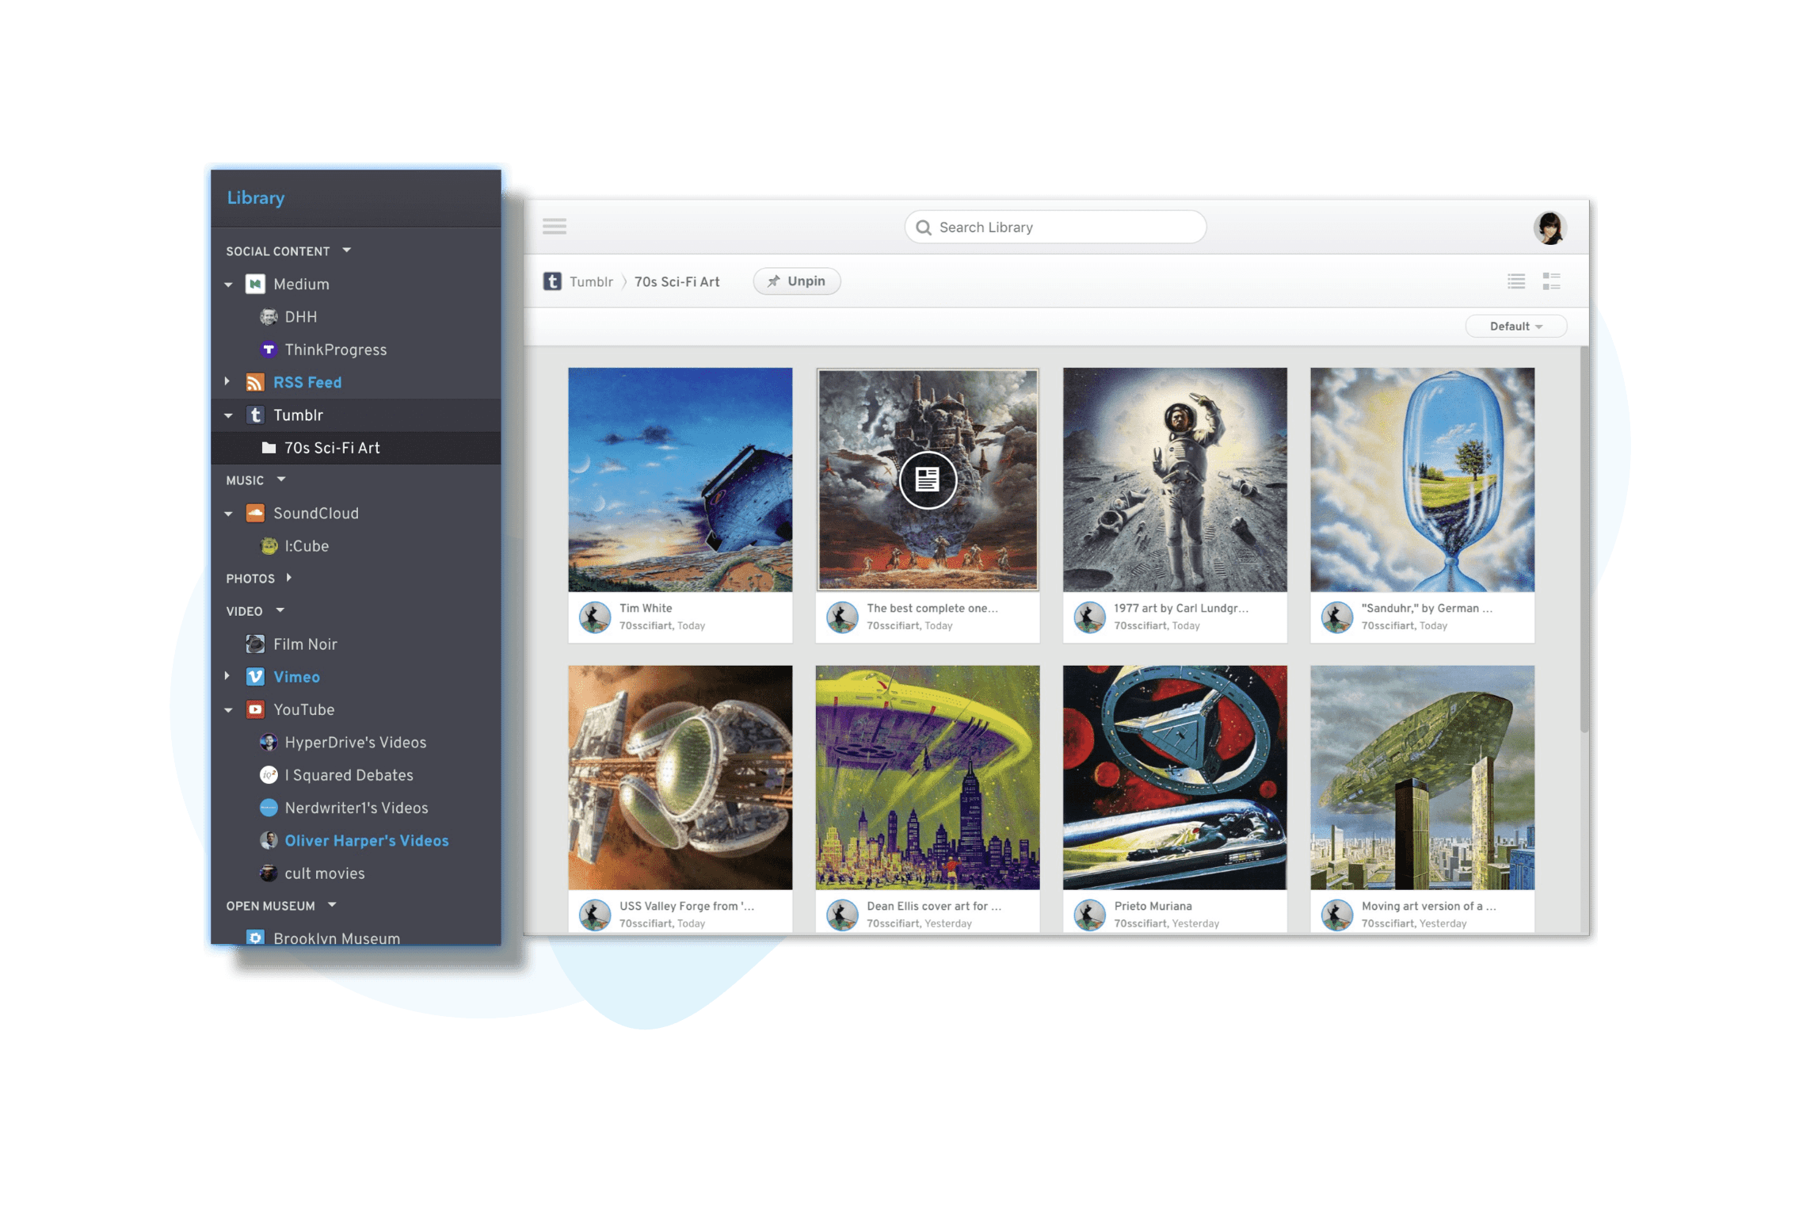The image size is (1803, 1211).
Task: Click the Tumblr icon in breadcrumb
Action: (552, 281)
